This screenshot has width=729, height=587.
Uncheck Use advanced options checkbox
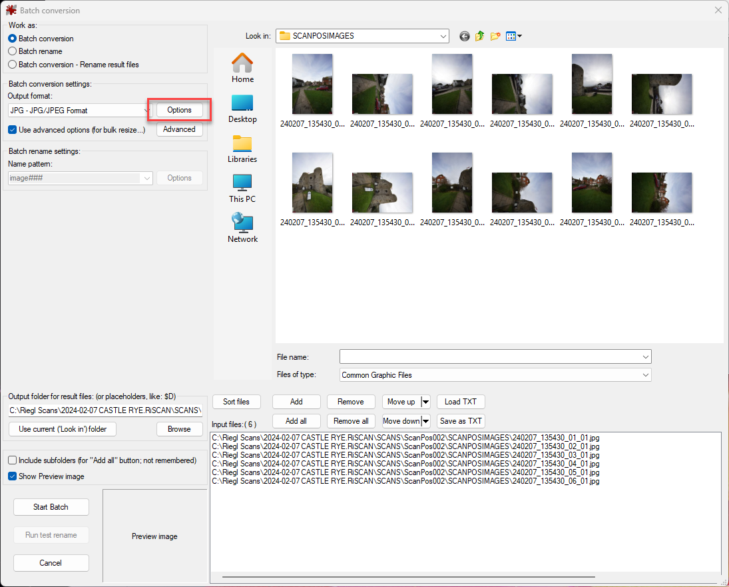pyautogui.click(x=13, y=130)
